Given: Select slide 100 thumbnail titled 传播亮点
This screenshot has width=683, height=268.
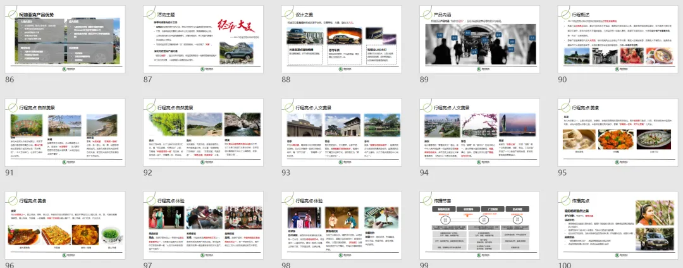Looking at the screenshot, I should pos(618,226).
